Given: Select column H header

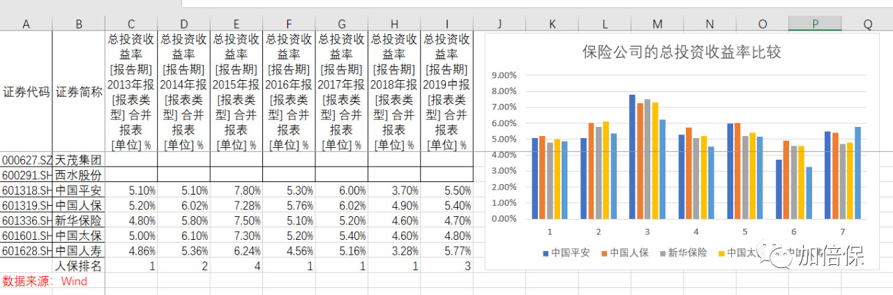Looking at the screenshot, I should (394, 24).
